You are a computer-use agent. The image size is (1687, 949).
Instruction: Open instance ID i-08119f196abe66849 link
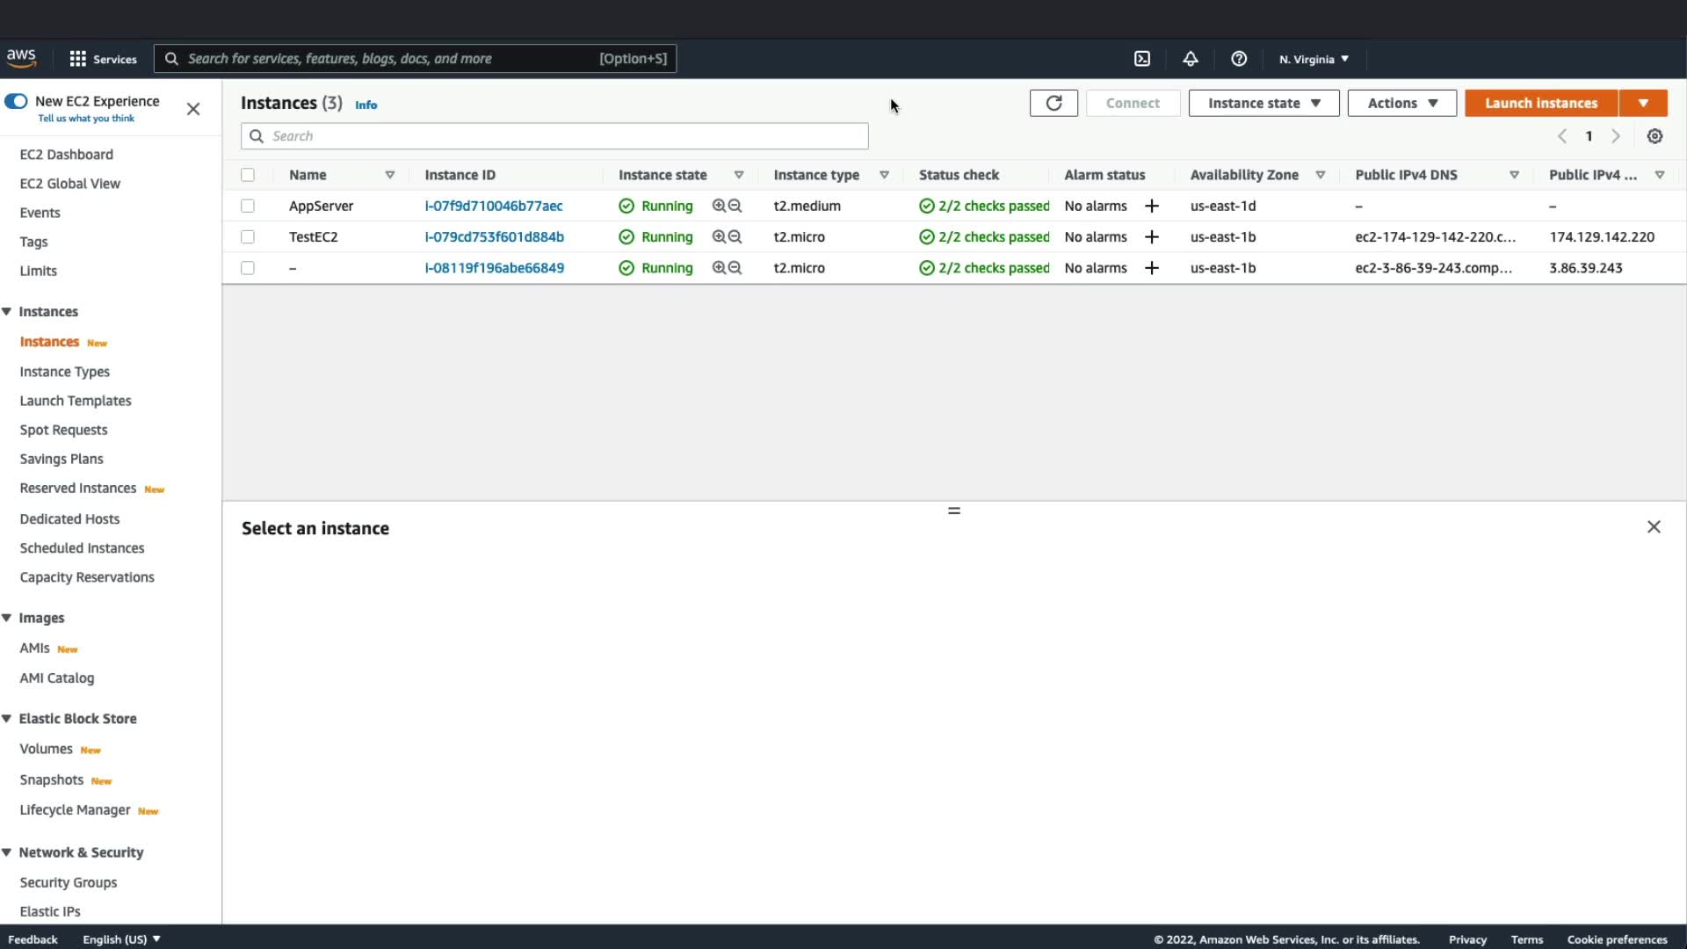494,268
